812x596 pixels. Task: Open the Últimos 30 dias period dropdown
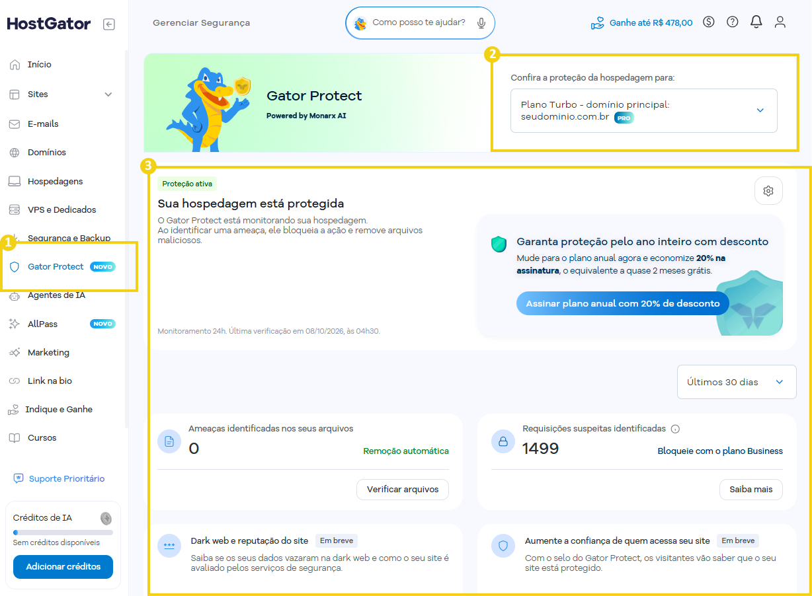click(x=737, y=382)
